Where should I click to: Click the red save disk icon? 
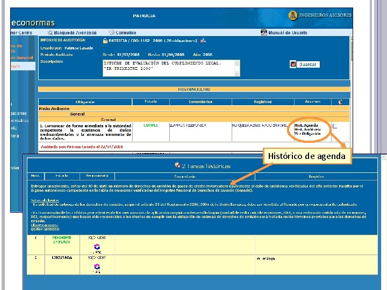click(293, 64)
